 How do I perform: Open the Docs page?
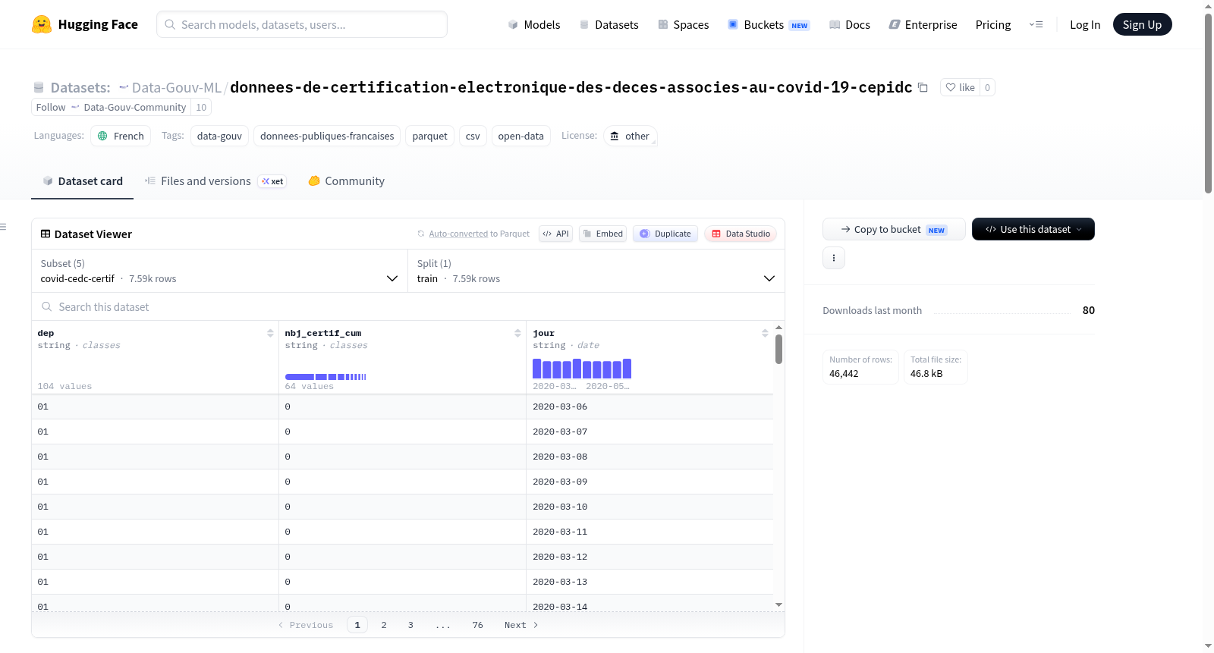pyautogui.click(x=850, y=24)
